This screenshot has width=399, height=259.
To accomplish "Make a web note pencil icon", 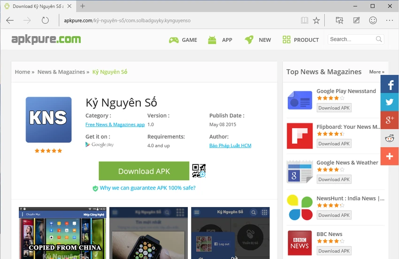I will (x=356, y=20).
